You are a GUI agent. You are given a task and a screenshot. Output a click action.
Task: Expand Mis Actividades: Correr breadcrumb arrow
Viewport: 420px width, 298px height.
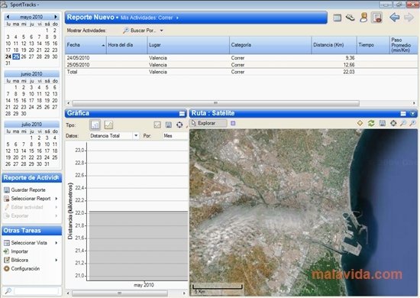tap(177, 18)
